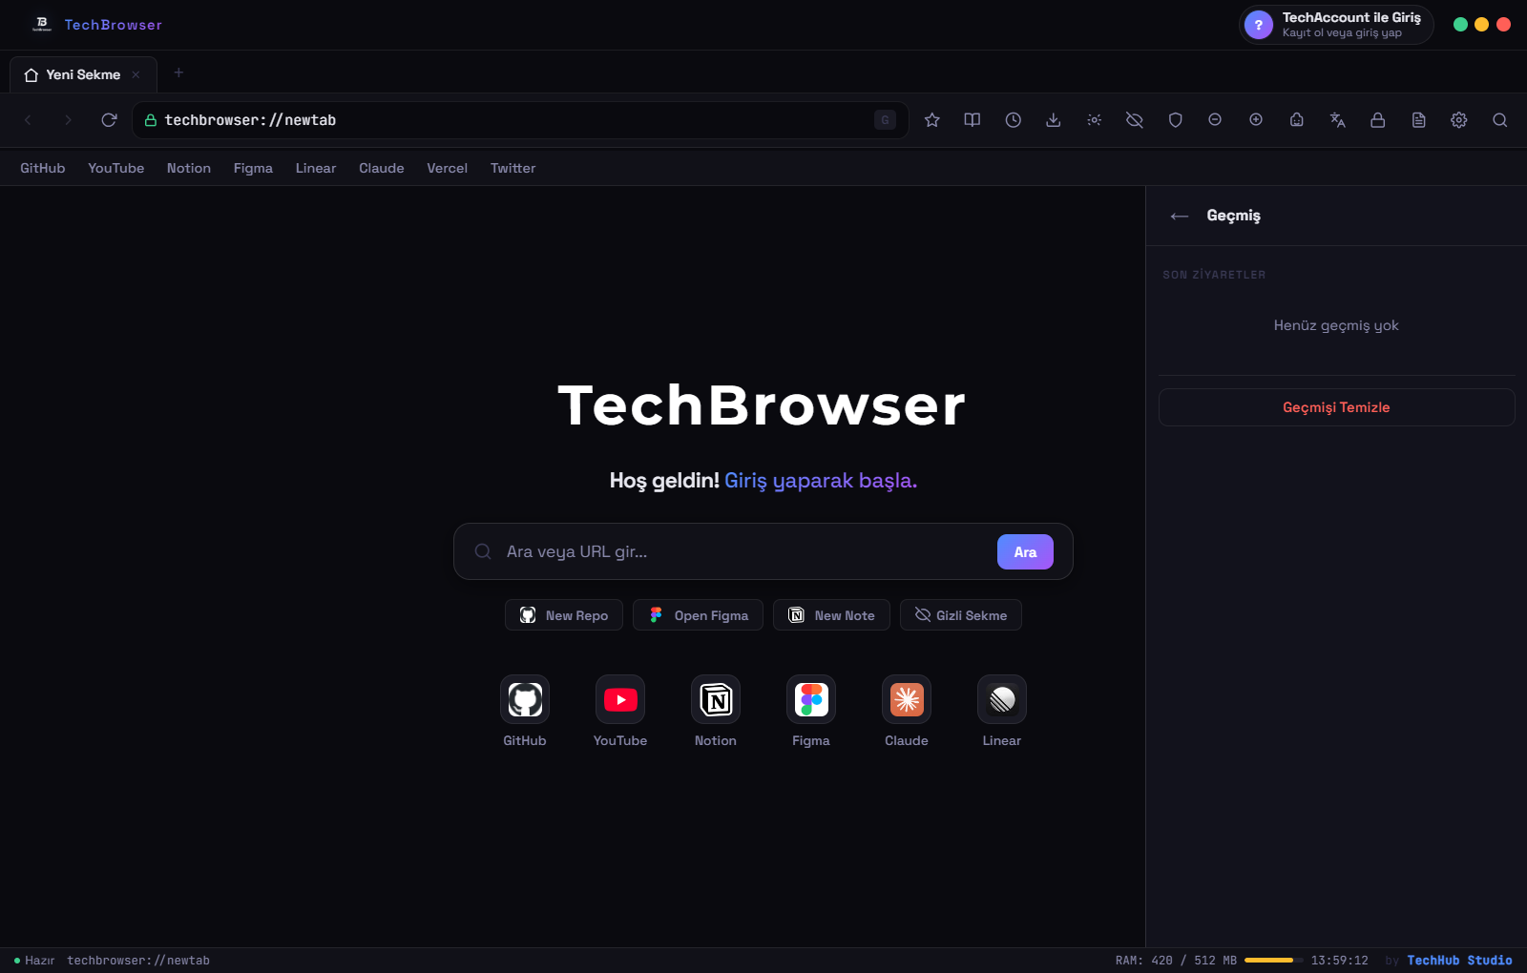Screen dimensions: 1527x973
Task: Click the shield protection icon
Action: [1176, 120]
